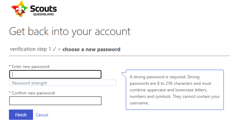Click the Finish button
The height and width of the screenshot is (126, 230).
(21, 115)
